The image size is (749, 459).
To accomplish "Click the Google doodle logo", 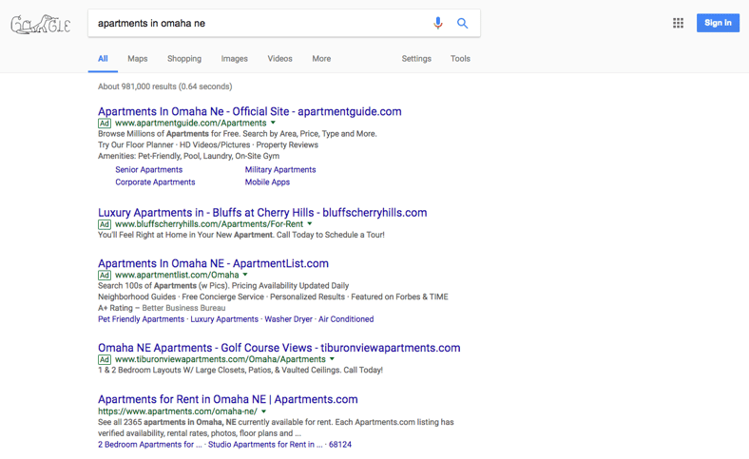I will coord(41,24).
